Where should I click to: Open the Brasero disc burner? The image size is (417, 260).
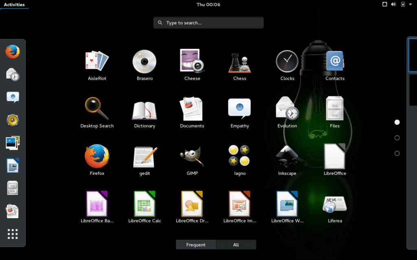(x=144, y=62)
